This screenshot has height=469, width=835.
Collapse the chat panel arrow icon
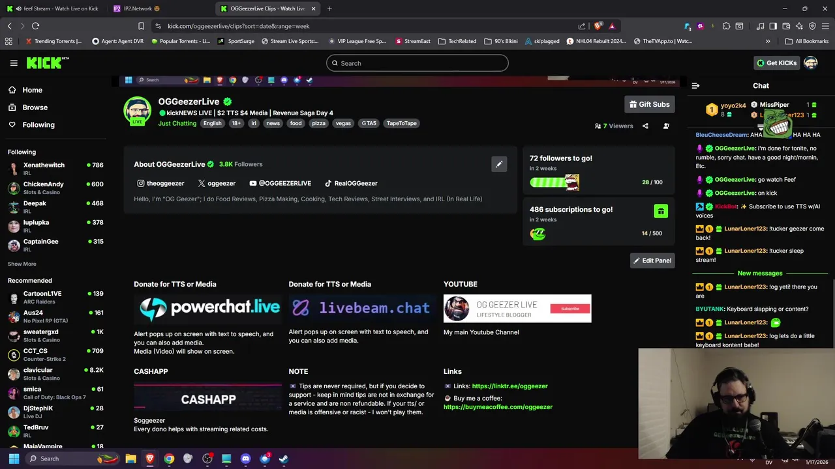(695, 86)
